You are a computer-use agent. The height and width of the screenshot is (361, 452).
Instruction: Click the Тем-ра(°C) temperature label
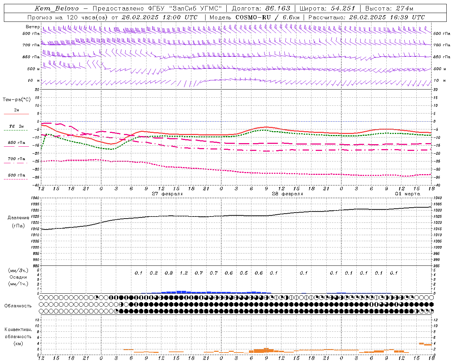click(x=17, y=99)
